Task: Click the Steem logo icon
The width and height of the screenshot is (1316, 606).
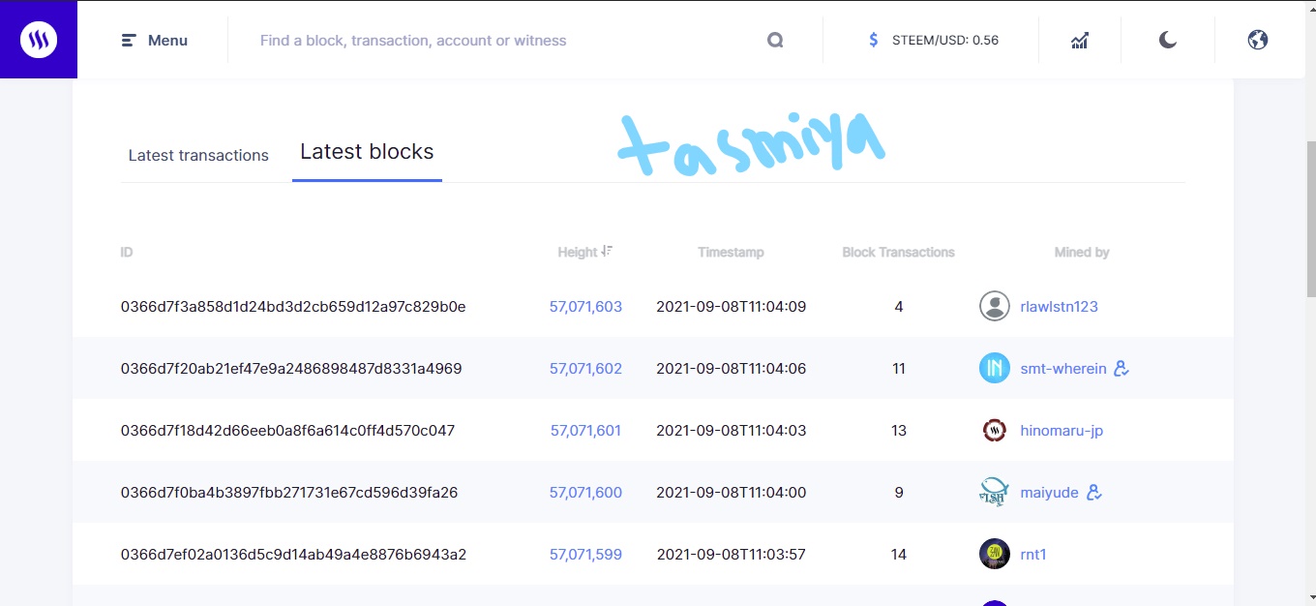Action: pyautogui.click(x=39, y=40)
